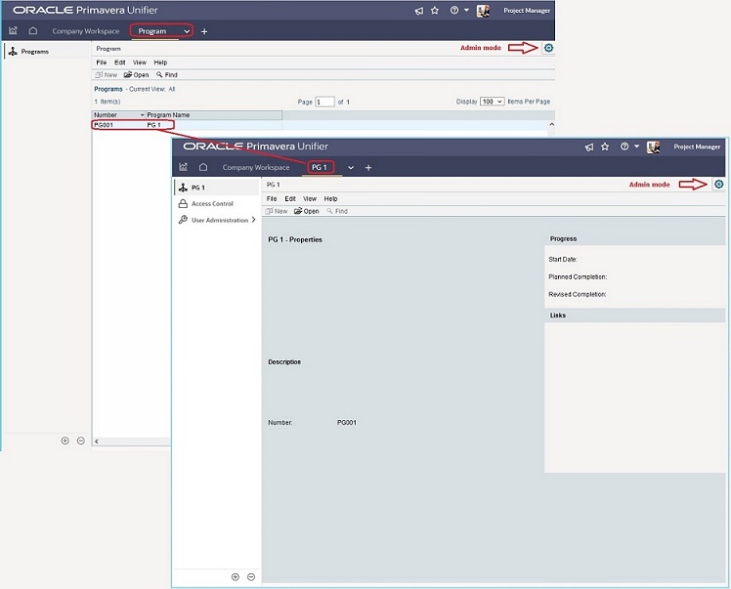
Task: Open File menu in PG 1 window
Action: (x=272, y=199)
